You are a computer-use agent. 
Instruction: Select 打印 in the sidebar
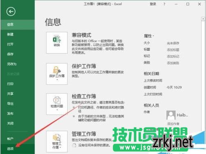[x=18, y=84]
